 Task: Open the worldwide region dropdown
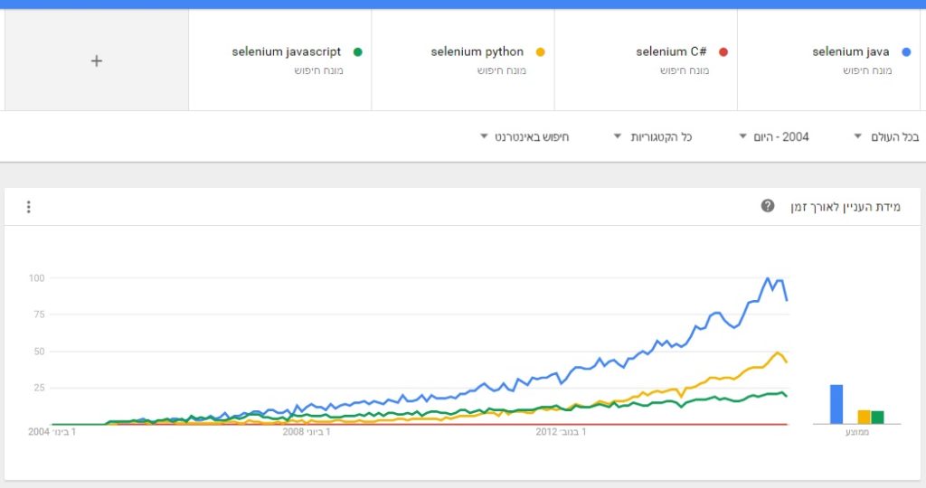885,136
